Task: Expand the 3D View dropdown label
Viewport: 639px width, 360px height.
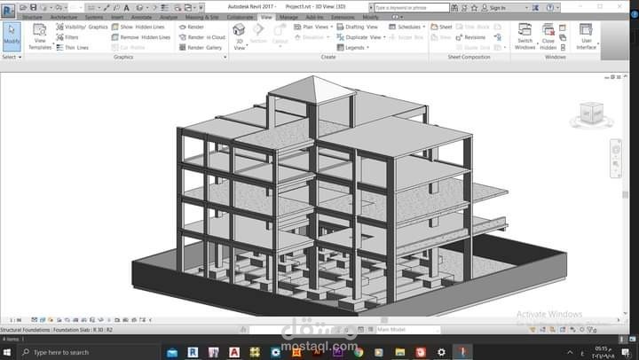Action: tap(240, 45)
